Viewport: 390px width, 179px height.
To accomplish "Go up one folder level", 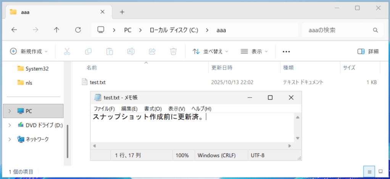I will [57, 30].
